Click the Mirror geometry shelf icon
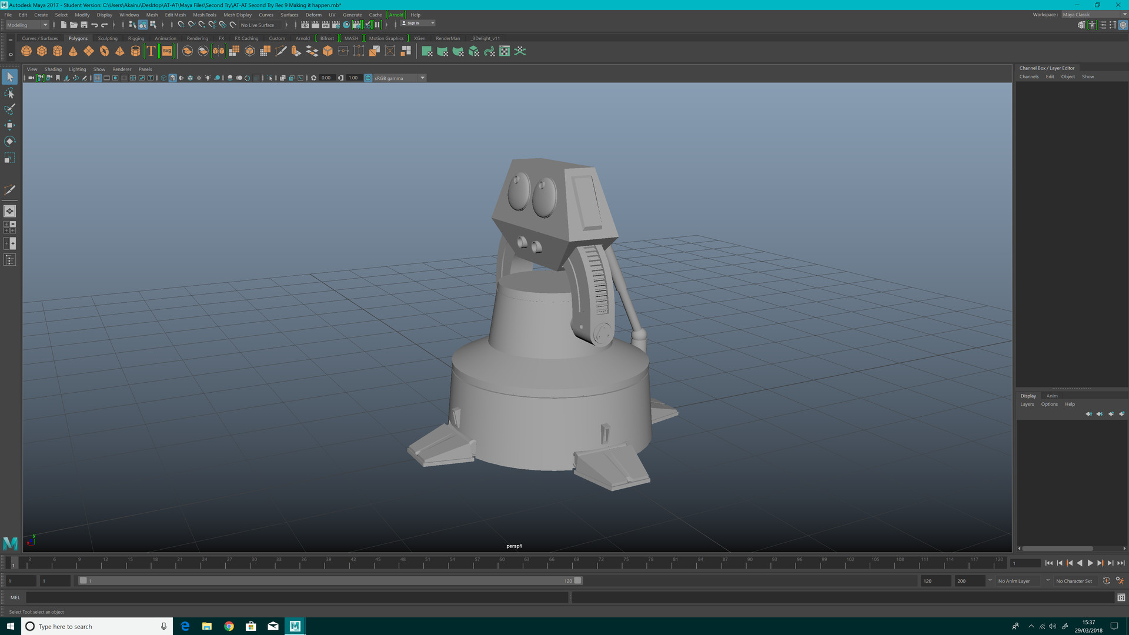 click(x=219, y=52)
